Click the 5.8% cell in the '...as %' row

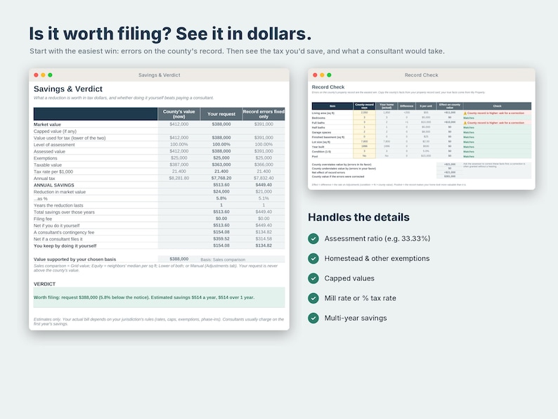click(221, 199)
